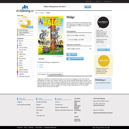The height and width of the screenshot is (129, 129).
Task: Open footer link Alla produkter
Action: pos(40,107)
